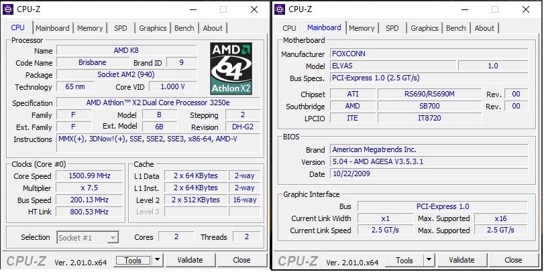Viewport: 544px width, 272px height.
Task: Open SPD tab in right window
Action: 392,28
